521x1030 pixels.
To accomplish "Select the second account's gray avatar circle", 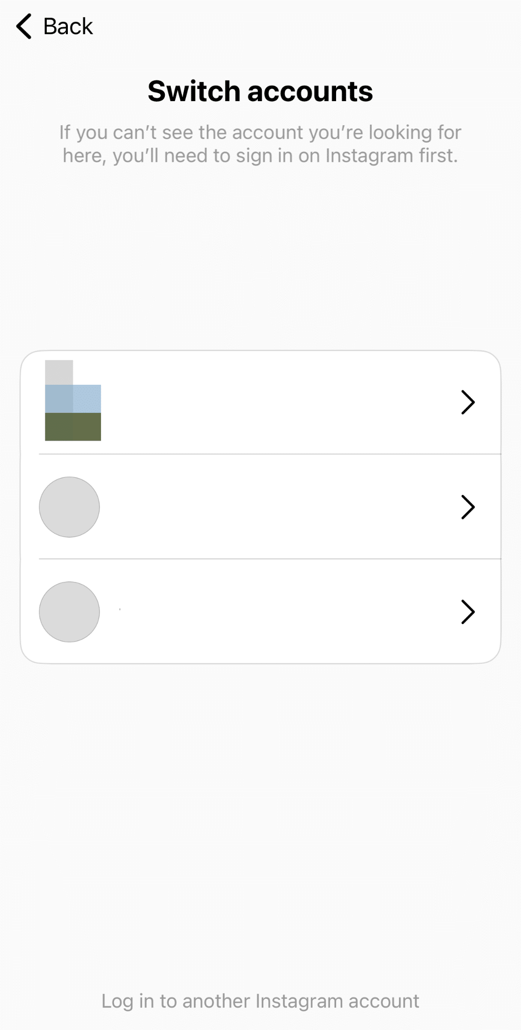I will [x=69, y=507].
